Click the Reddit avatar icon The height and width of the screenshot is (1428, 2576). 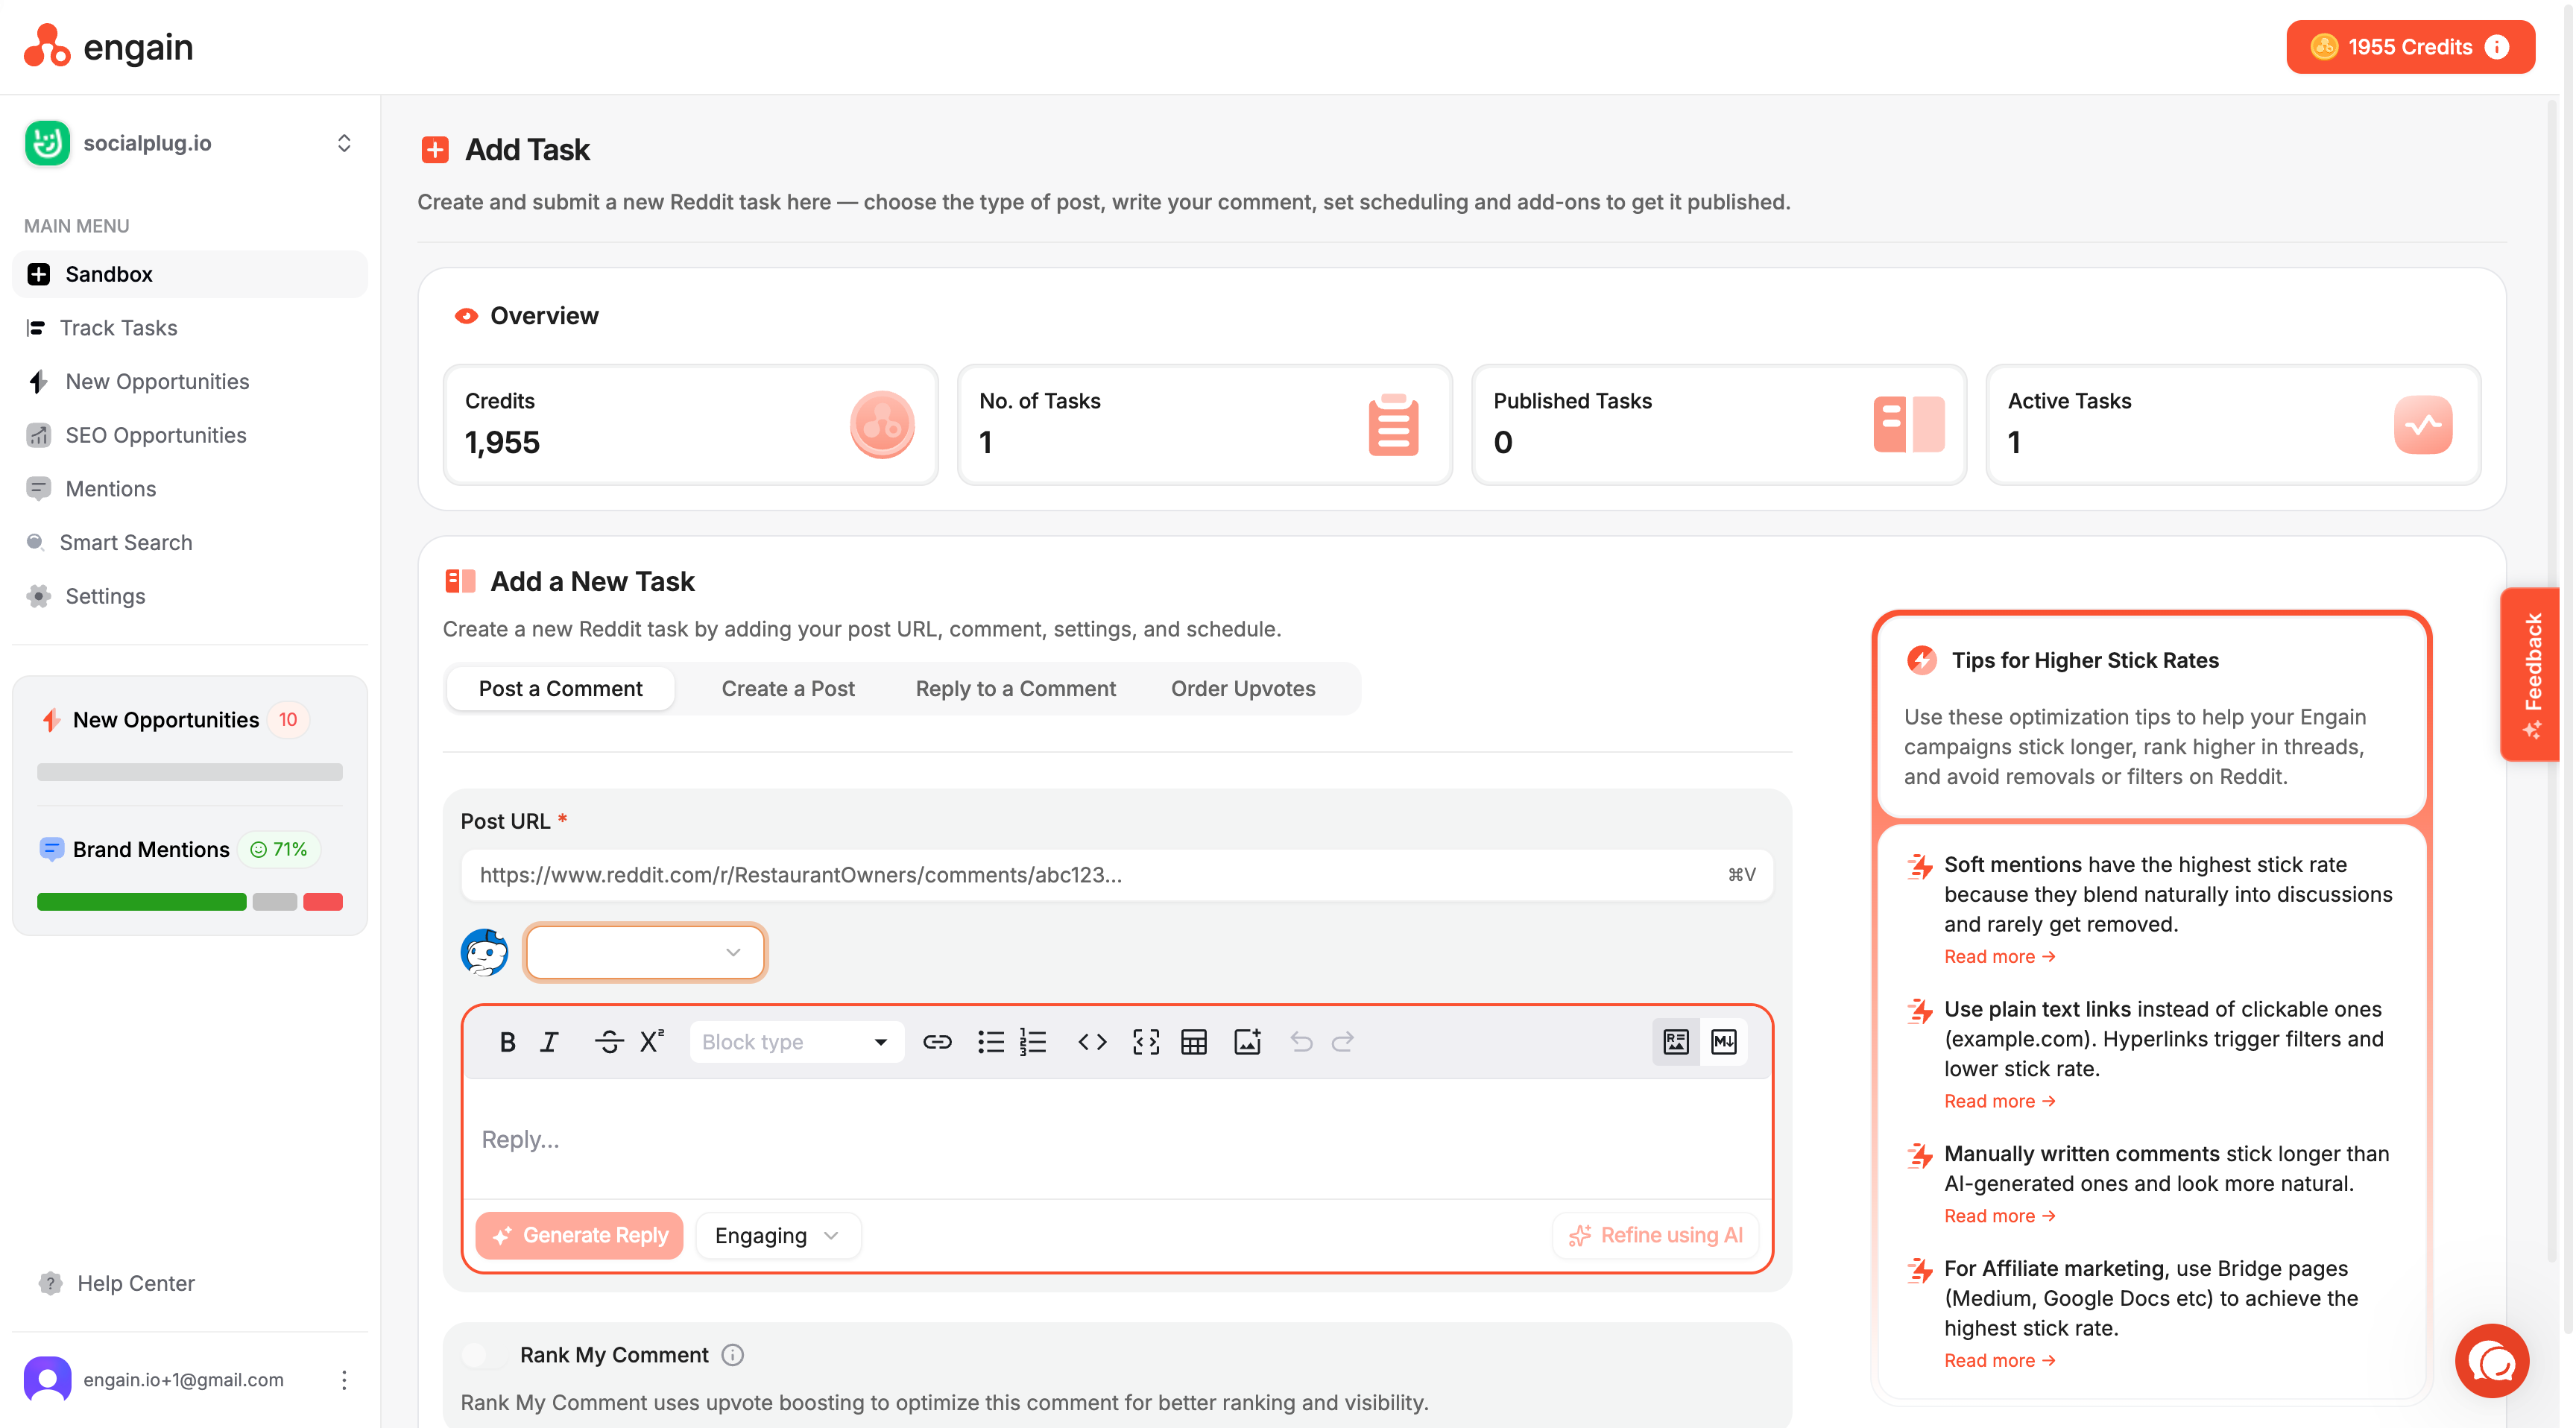pyautogui.click(x=485, y=952)
